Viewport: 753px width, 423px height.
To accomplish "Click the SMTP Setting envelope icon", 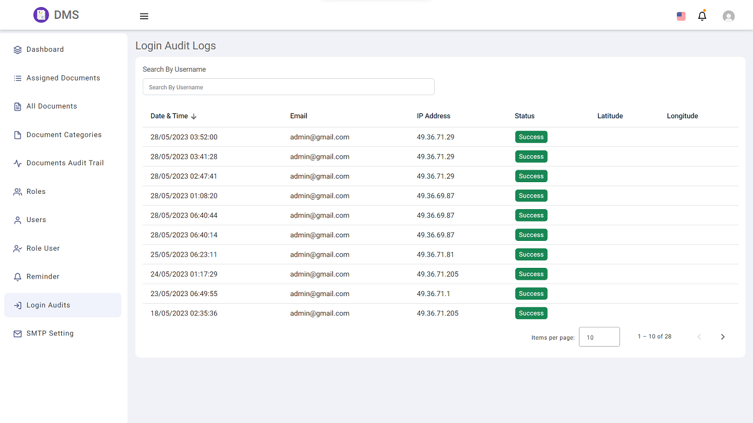I will click(18, 334).
